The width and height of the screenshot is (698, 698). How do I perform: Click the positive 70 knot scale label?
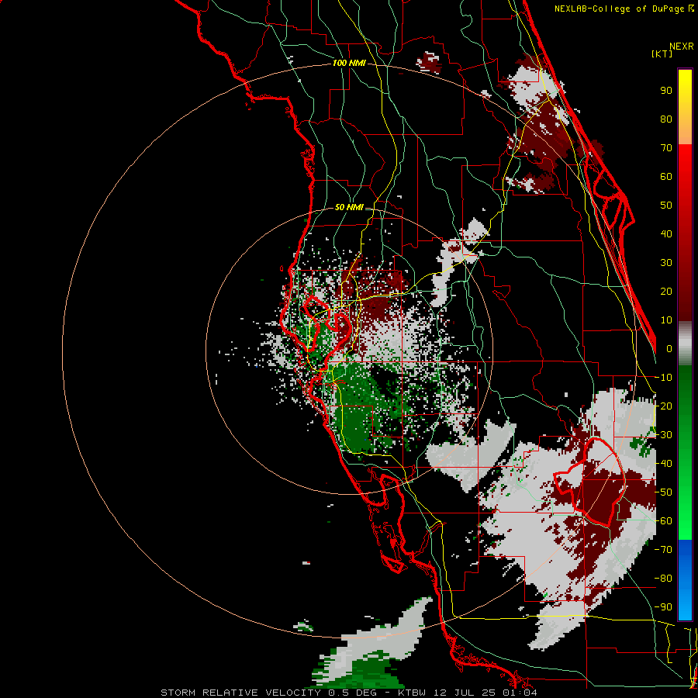666,148
